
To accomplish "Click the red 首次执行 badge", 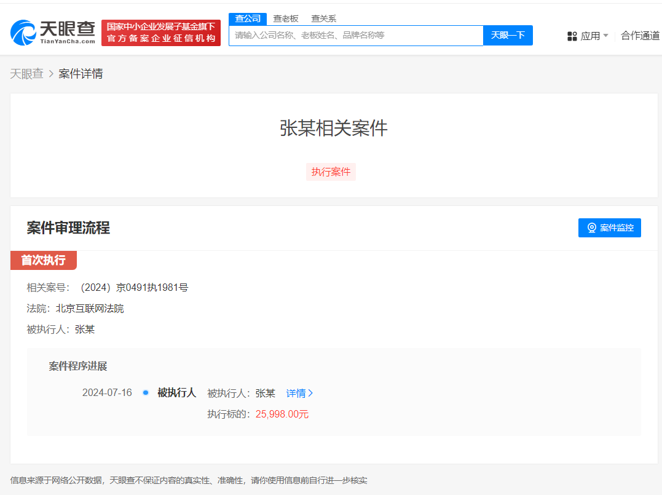I will point(43,260).
